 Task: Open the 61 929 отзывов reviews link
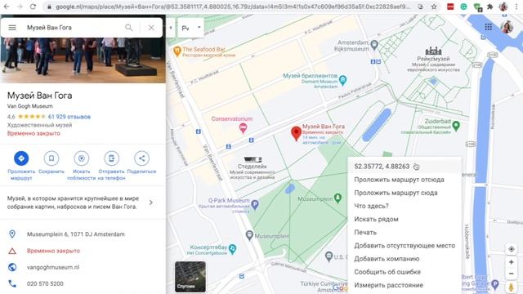69,117
